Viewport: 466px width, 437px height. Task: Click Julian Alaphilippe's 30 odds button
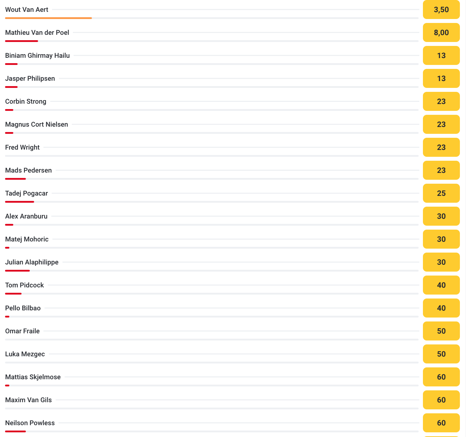pos(441,262)
